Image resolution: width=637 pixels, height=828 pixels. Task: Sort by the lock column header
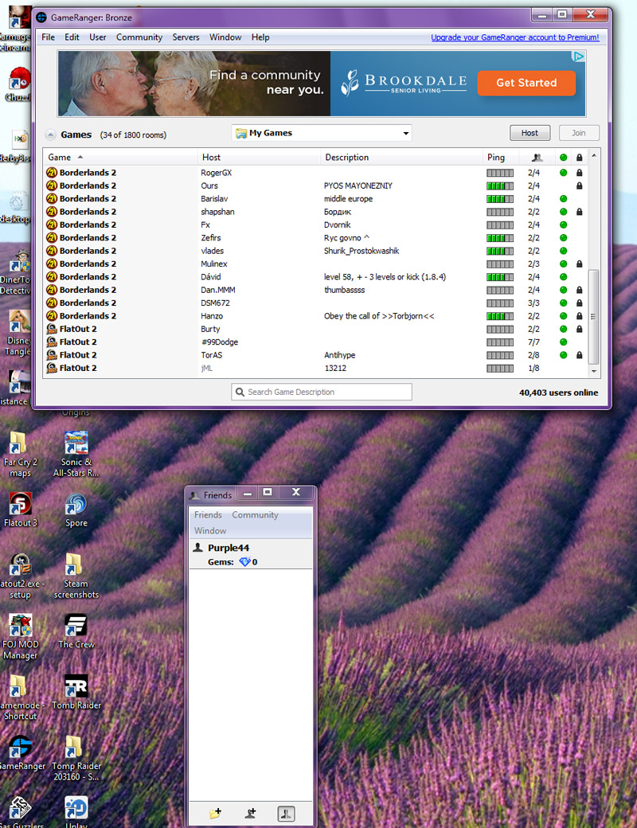point(579,158)
